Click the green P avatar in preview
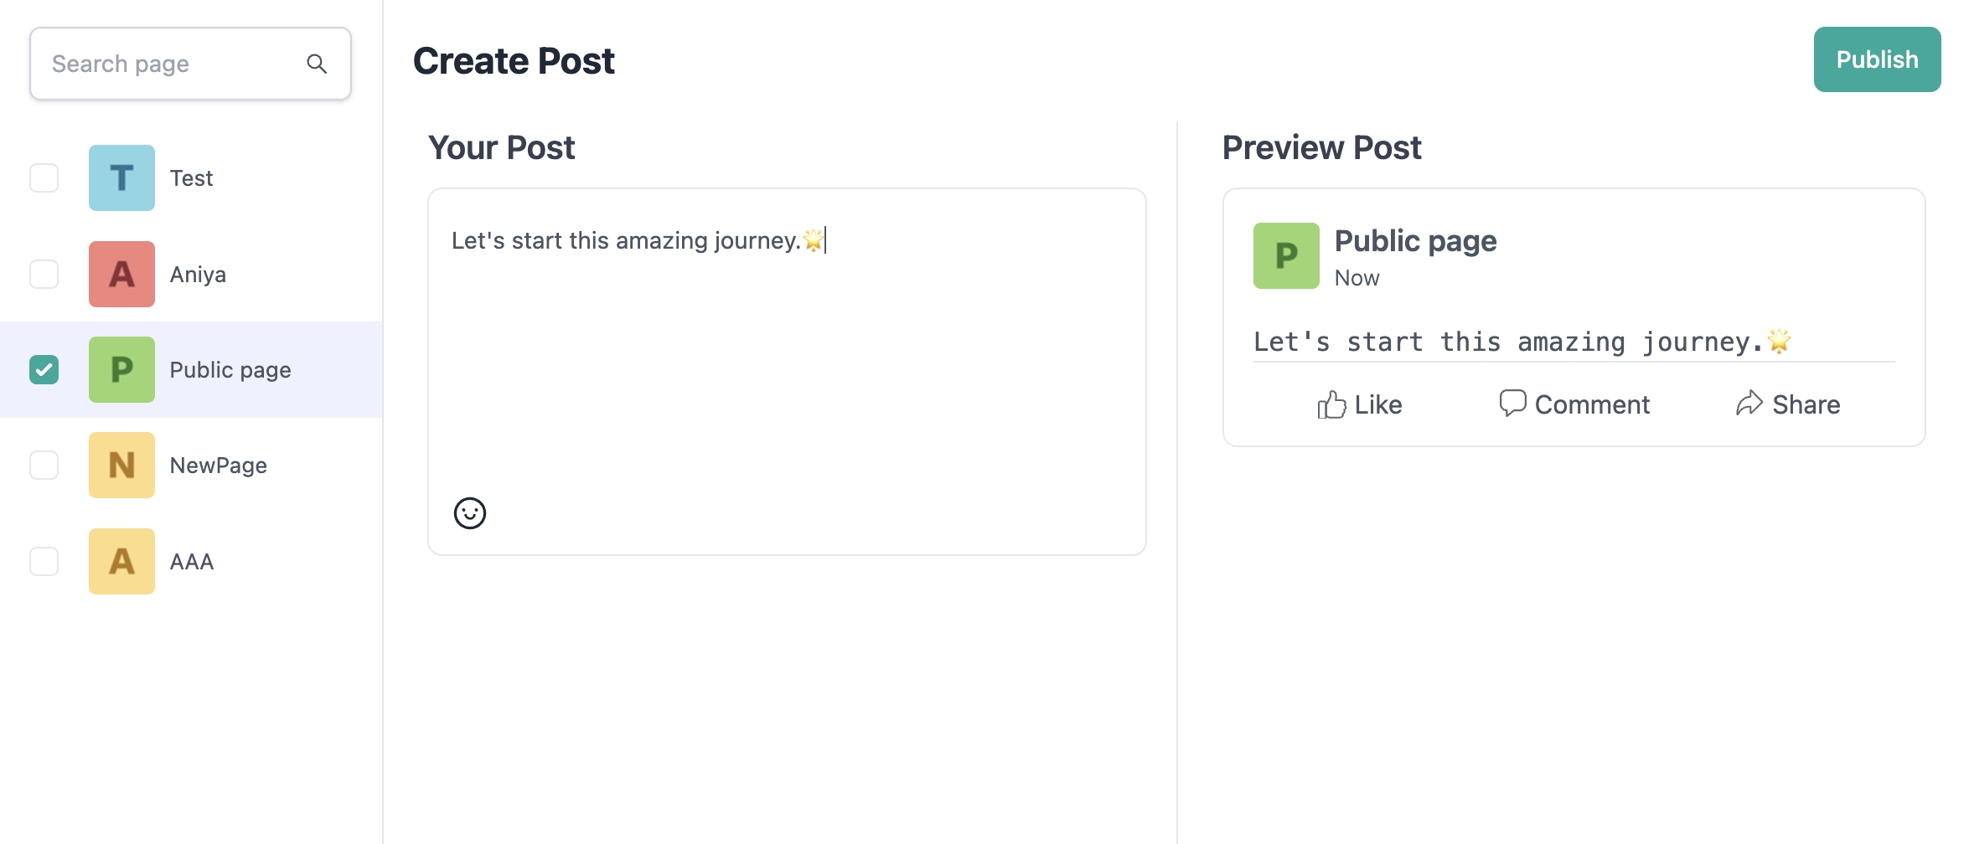 (1286, 256)
